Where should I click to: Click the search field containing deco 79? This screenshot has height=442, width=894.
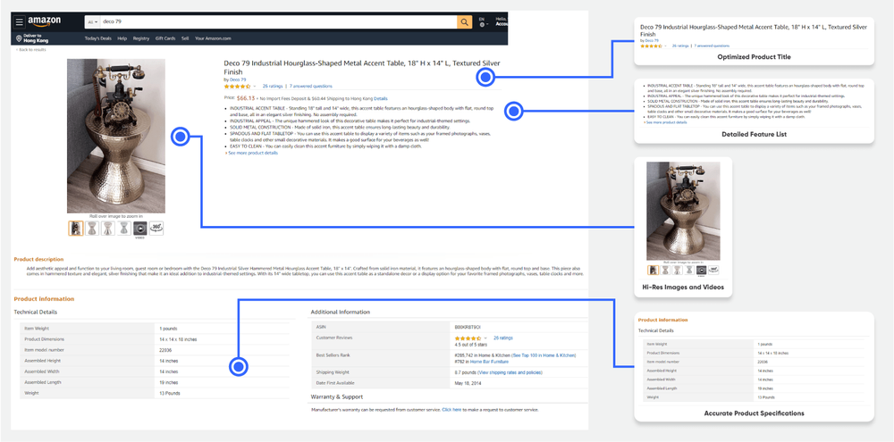pyautogui.click(x=278, y=21)
